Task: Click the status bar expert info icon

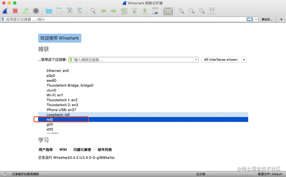Action: click(5, 174)
